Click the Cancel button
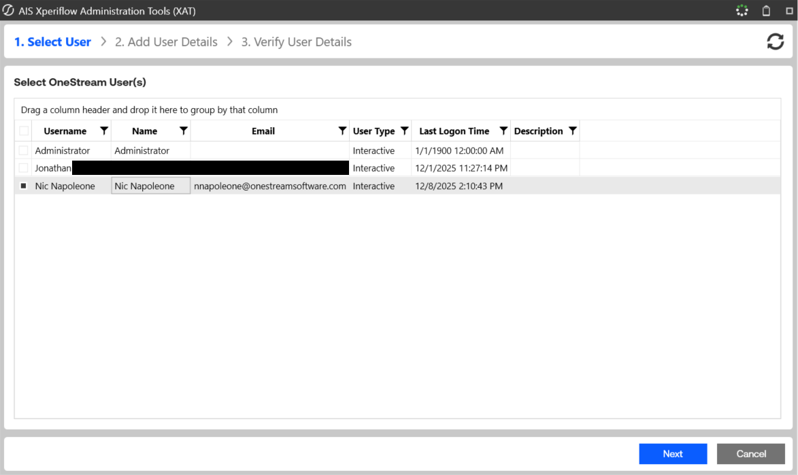 pyautogui.click(x=750, y=454)
